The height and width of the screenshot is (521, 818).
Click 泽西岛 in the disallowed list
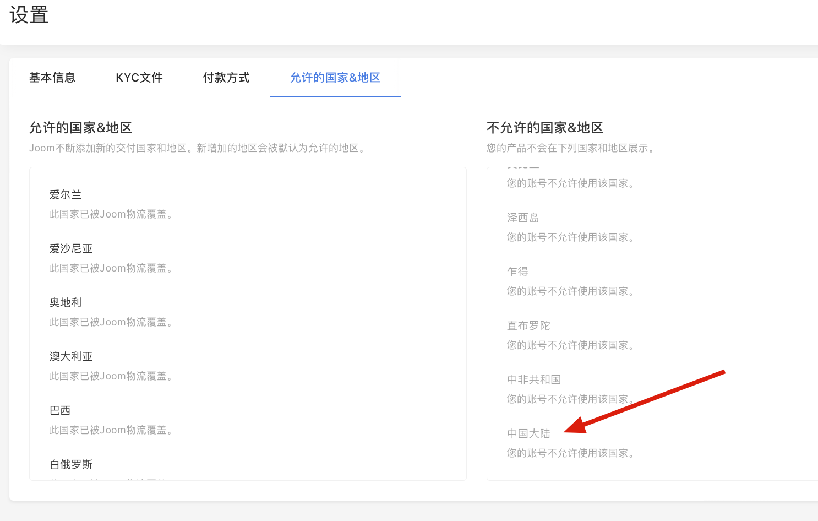pyautogui.click(x=523, y=218)
